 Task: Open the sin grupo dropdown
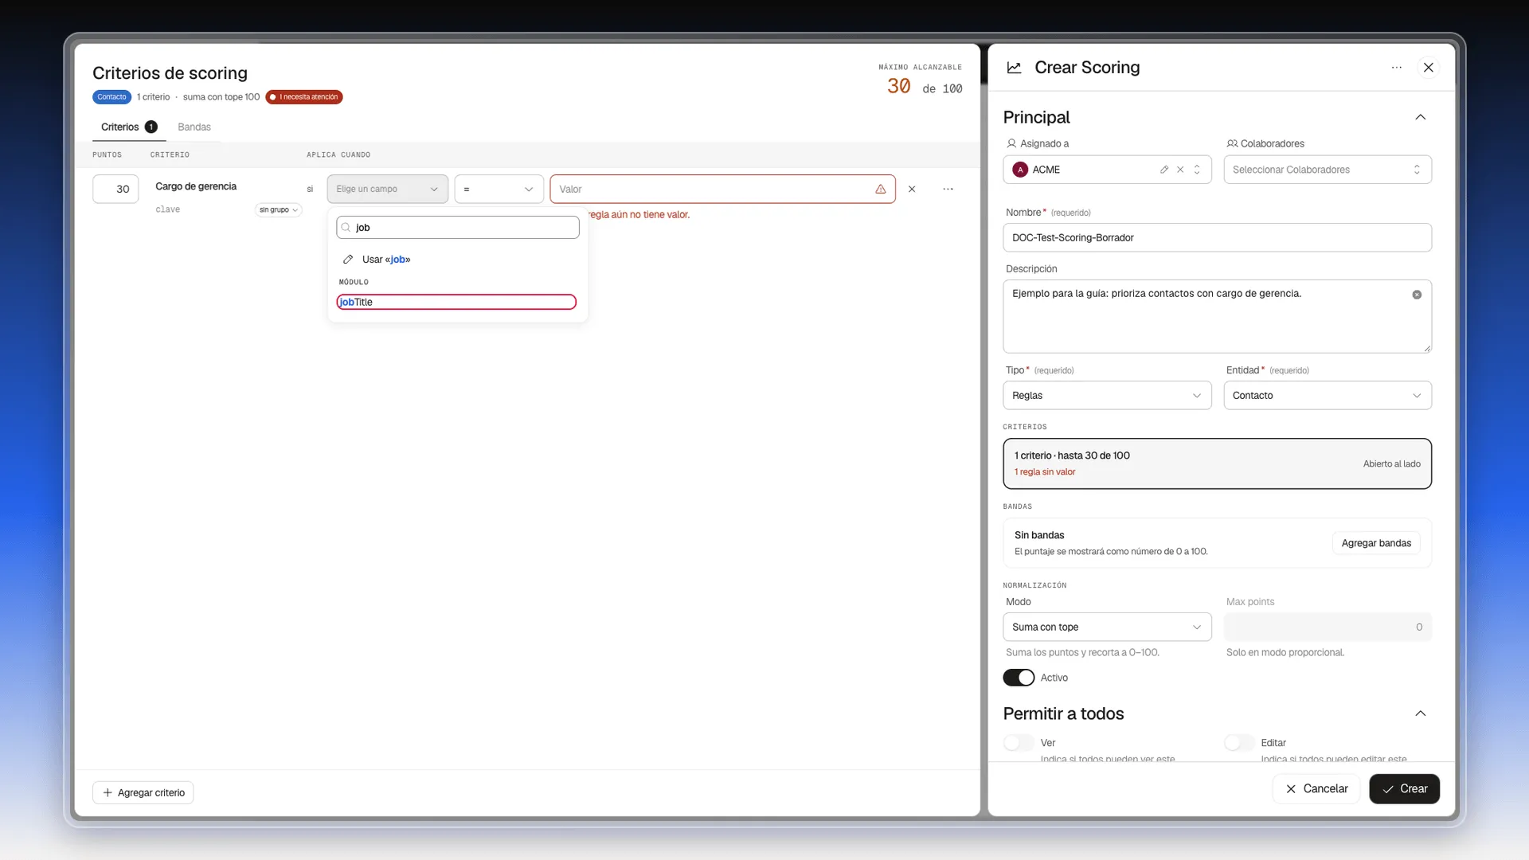(x=278, y=210)
